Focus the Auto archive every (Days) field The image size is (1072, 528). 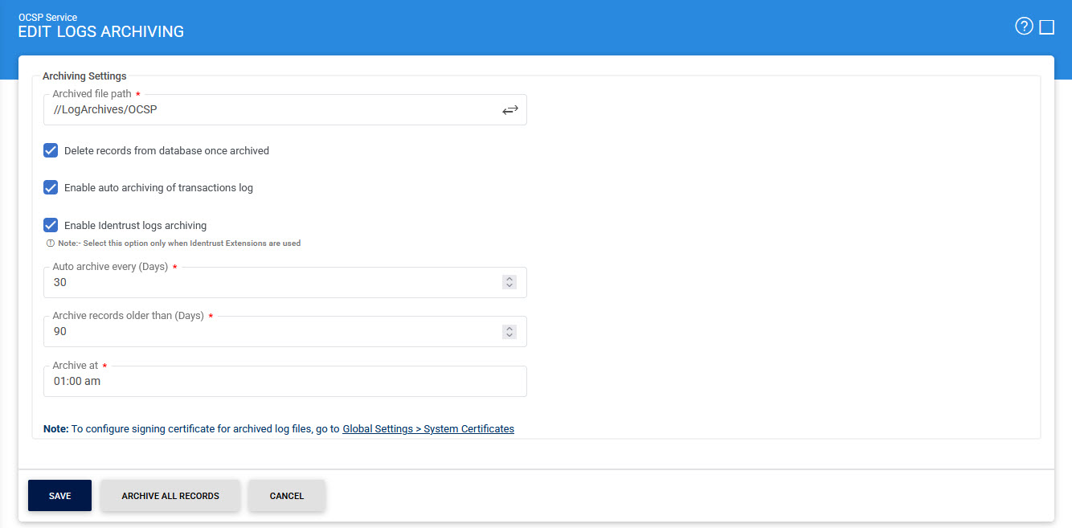click(x=269, y=283)
